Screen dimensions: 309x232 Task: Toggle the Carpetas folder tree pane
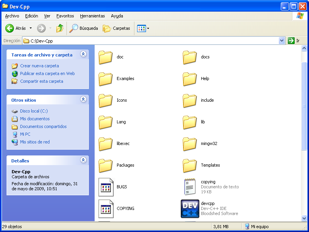[117, 28]
